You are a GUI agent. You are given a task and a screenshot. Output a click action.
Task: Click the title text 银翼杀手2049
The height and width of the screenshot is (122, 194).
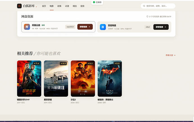coord(23,100)
